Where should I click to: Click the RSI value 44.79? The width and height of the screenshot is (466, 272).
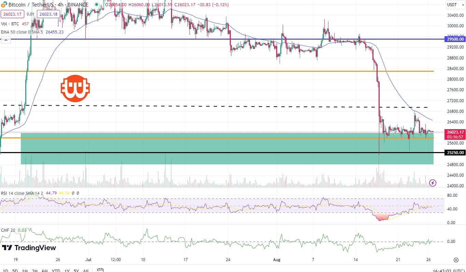(x=51, y=193)
